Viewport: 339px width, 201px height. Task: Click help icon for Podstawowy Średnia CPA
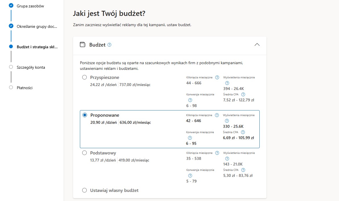243,170
